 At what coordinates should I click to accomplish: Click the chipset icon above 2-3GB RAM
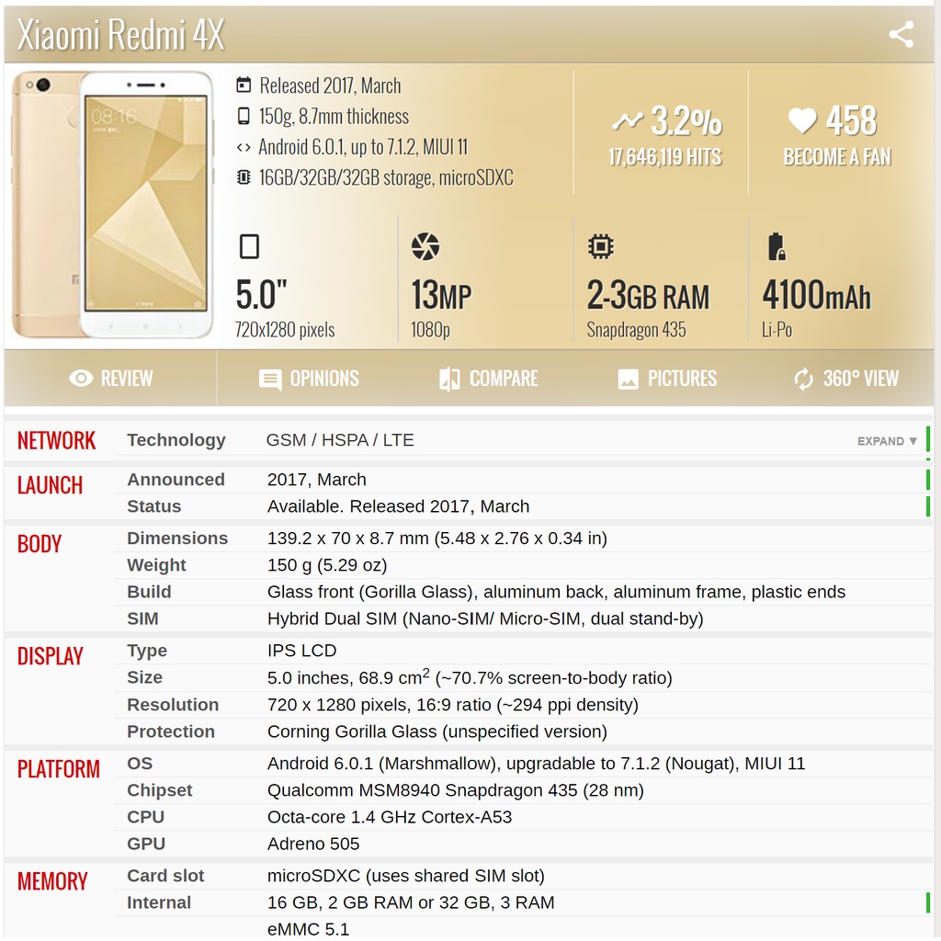click(x=600, y=246)
